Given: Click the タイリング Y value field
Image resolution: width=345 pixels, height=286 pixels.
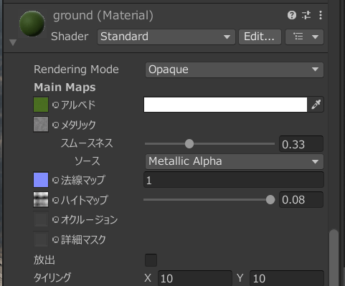Looking at the screenshot, I should click(287, 278).
